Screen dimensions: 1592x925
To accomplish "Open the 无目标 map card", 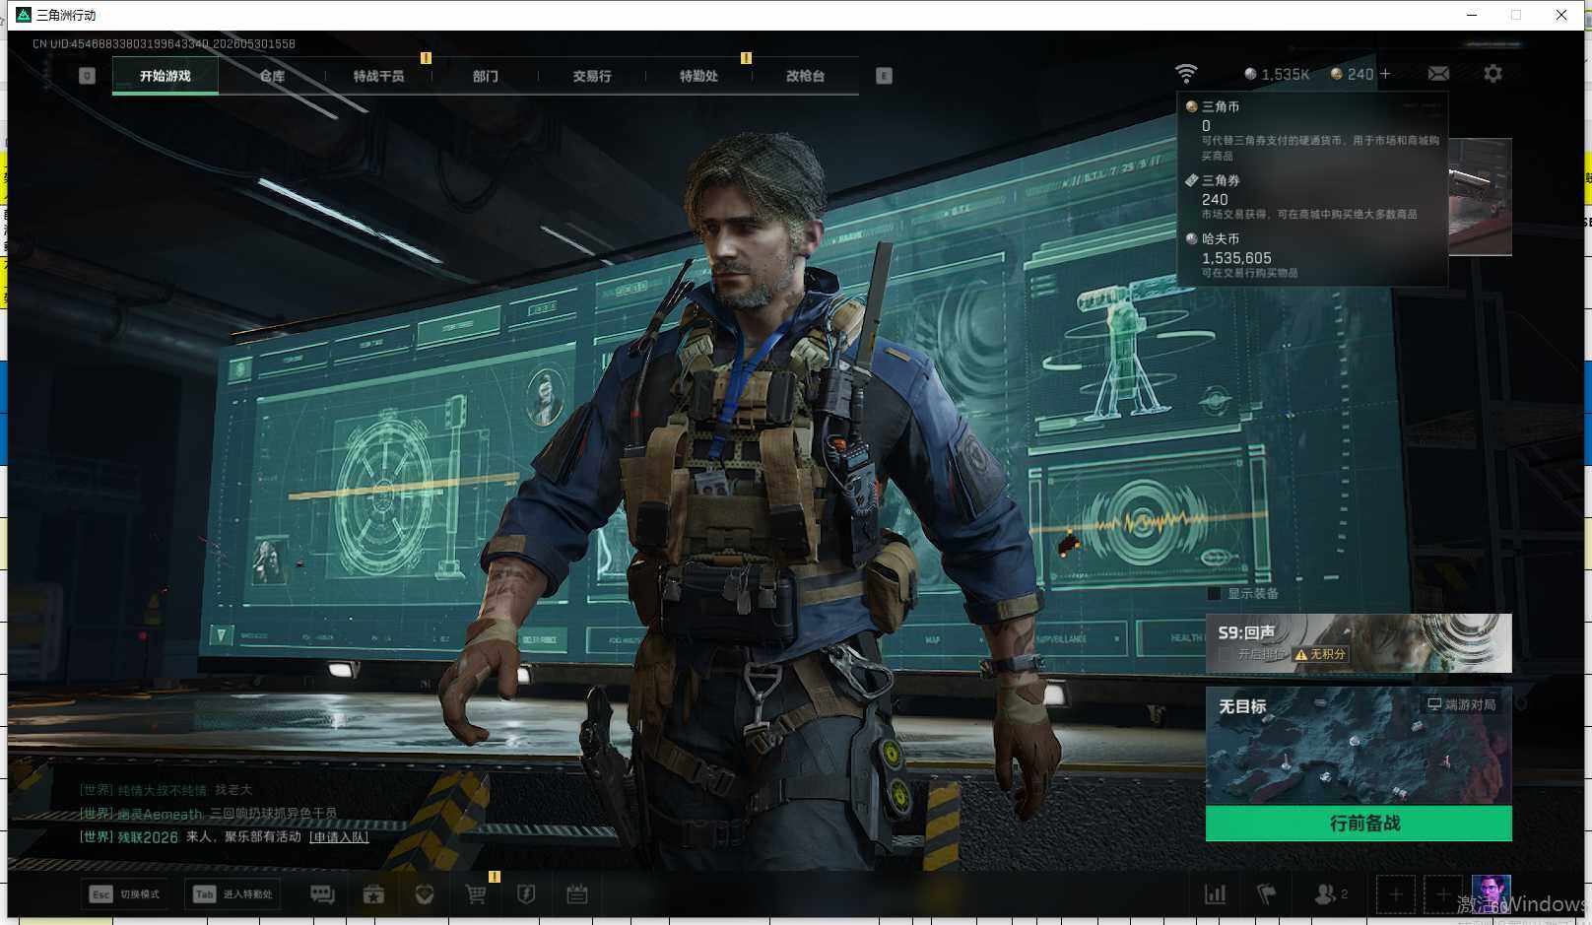I will click(1359, 747).
